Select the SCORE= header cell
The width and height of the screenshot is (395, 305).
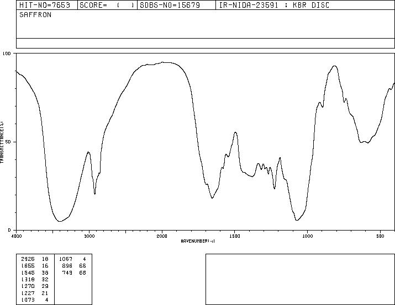107,5
